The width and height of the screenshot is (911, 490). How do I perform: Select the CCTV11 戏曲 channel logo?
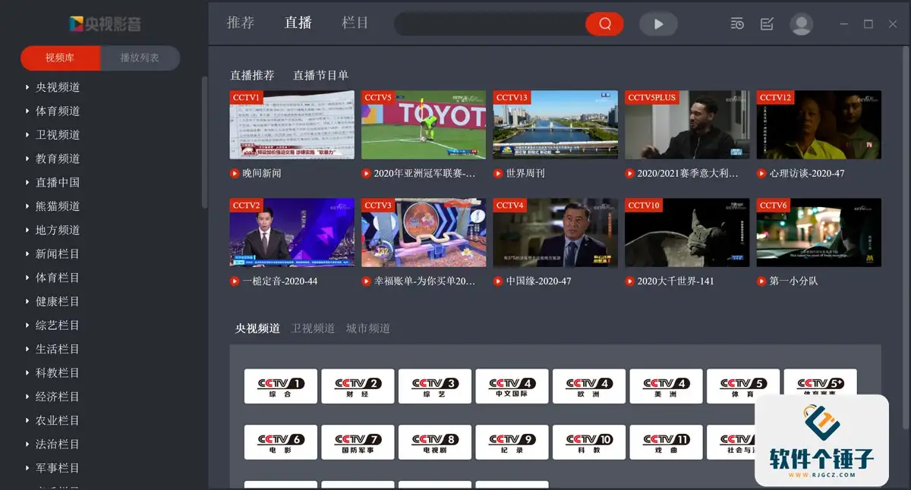coord(667,442)
